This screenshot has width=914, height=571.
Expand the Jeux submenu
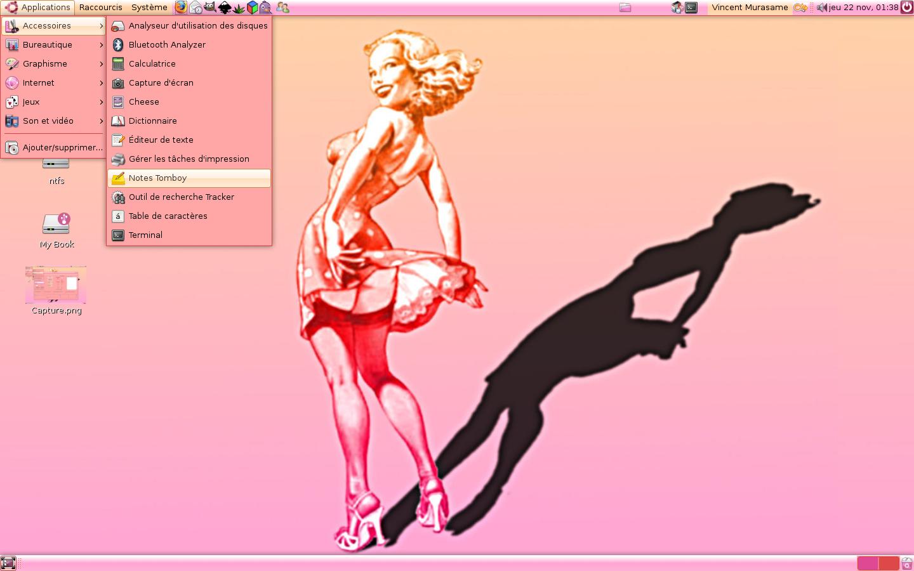point(54,102)
